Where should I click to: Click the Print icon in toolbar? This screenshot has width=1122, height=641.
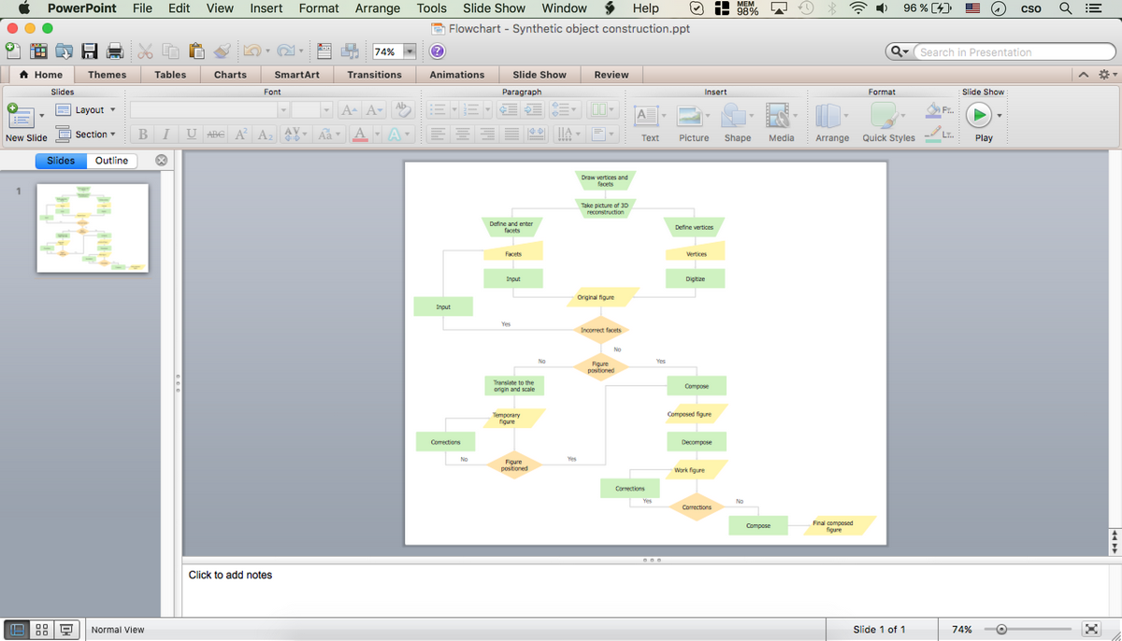pyautogui.click(x=114, y=51)
